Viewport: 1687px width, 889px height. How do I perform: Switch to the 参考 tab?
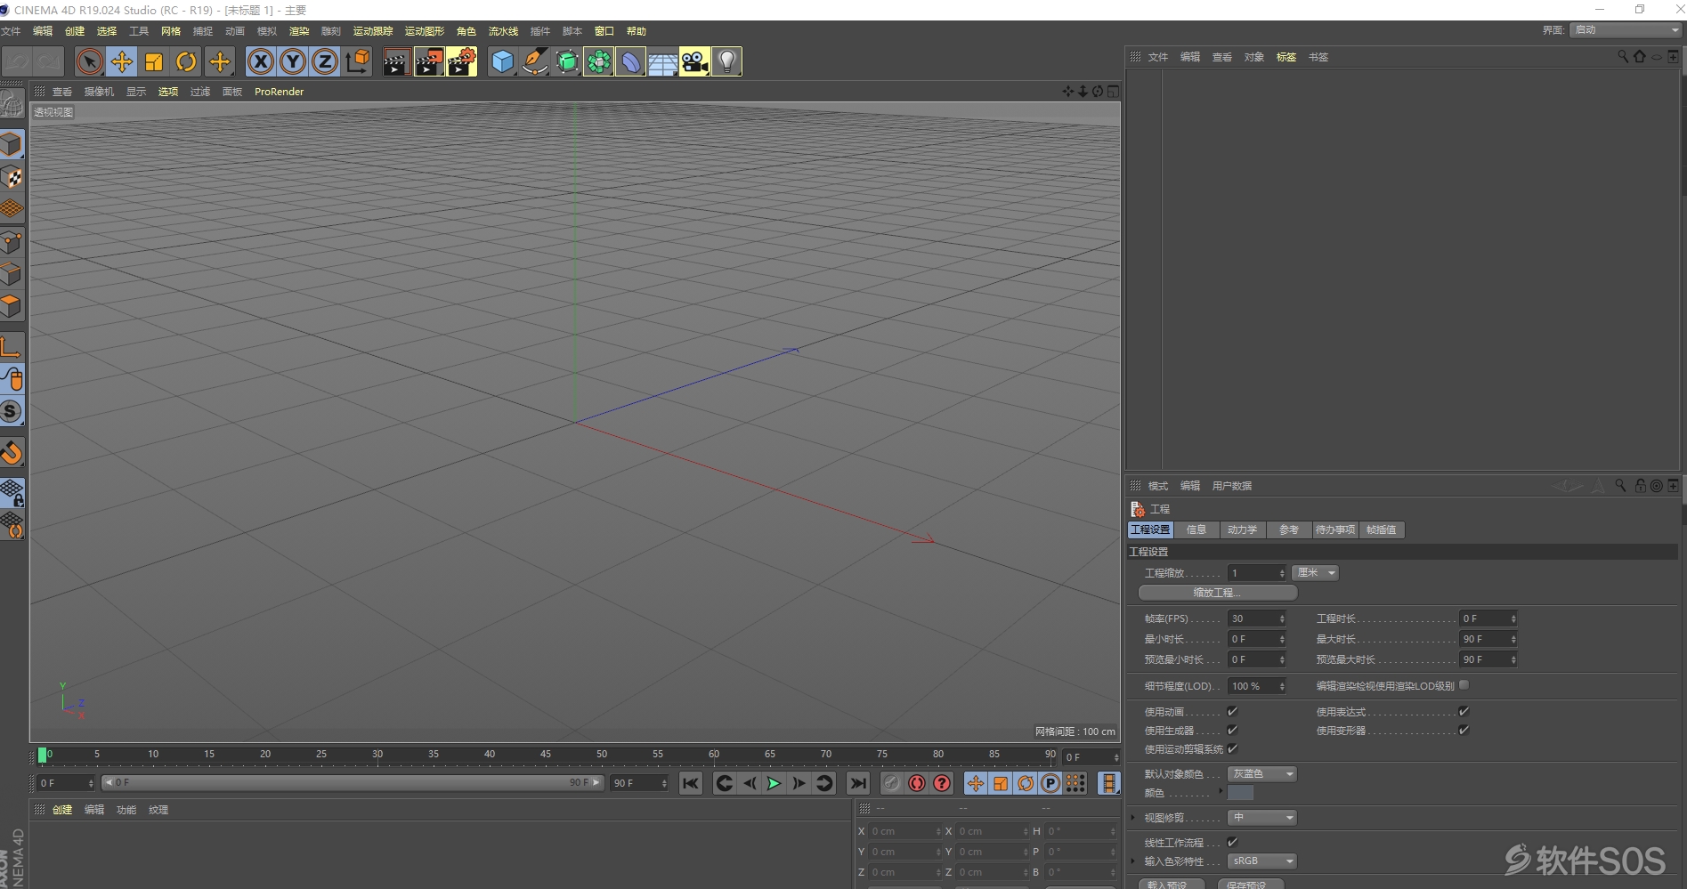[x=1288, y=529]
